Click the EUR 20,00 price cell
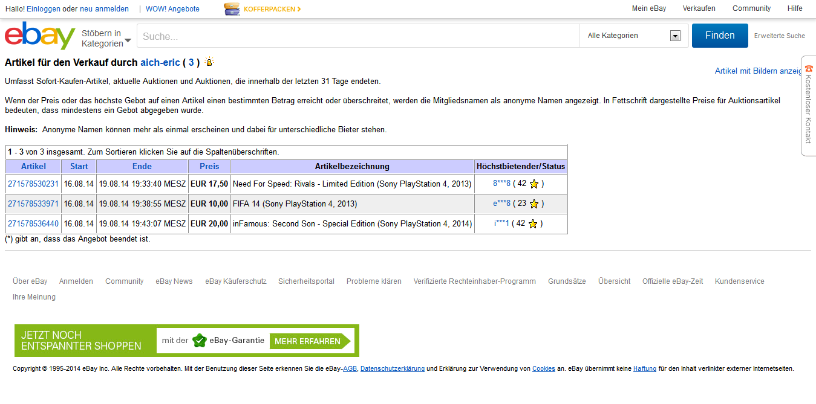Screen dimensions: 816x404 209,224
